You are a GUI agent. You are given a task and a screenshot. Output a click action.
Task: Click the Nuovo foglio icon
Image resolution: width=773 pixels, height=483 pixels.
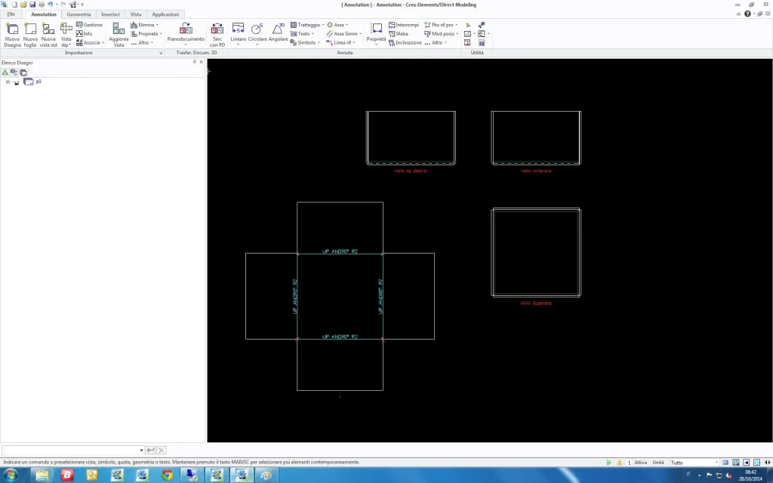pyautogui.click(x=30, y=35)
